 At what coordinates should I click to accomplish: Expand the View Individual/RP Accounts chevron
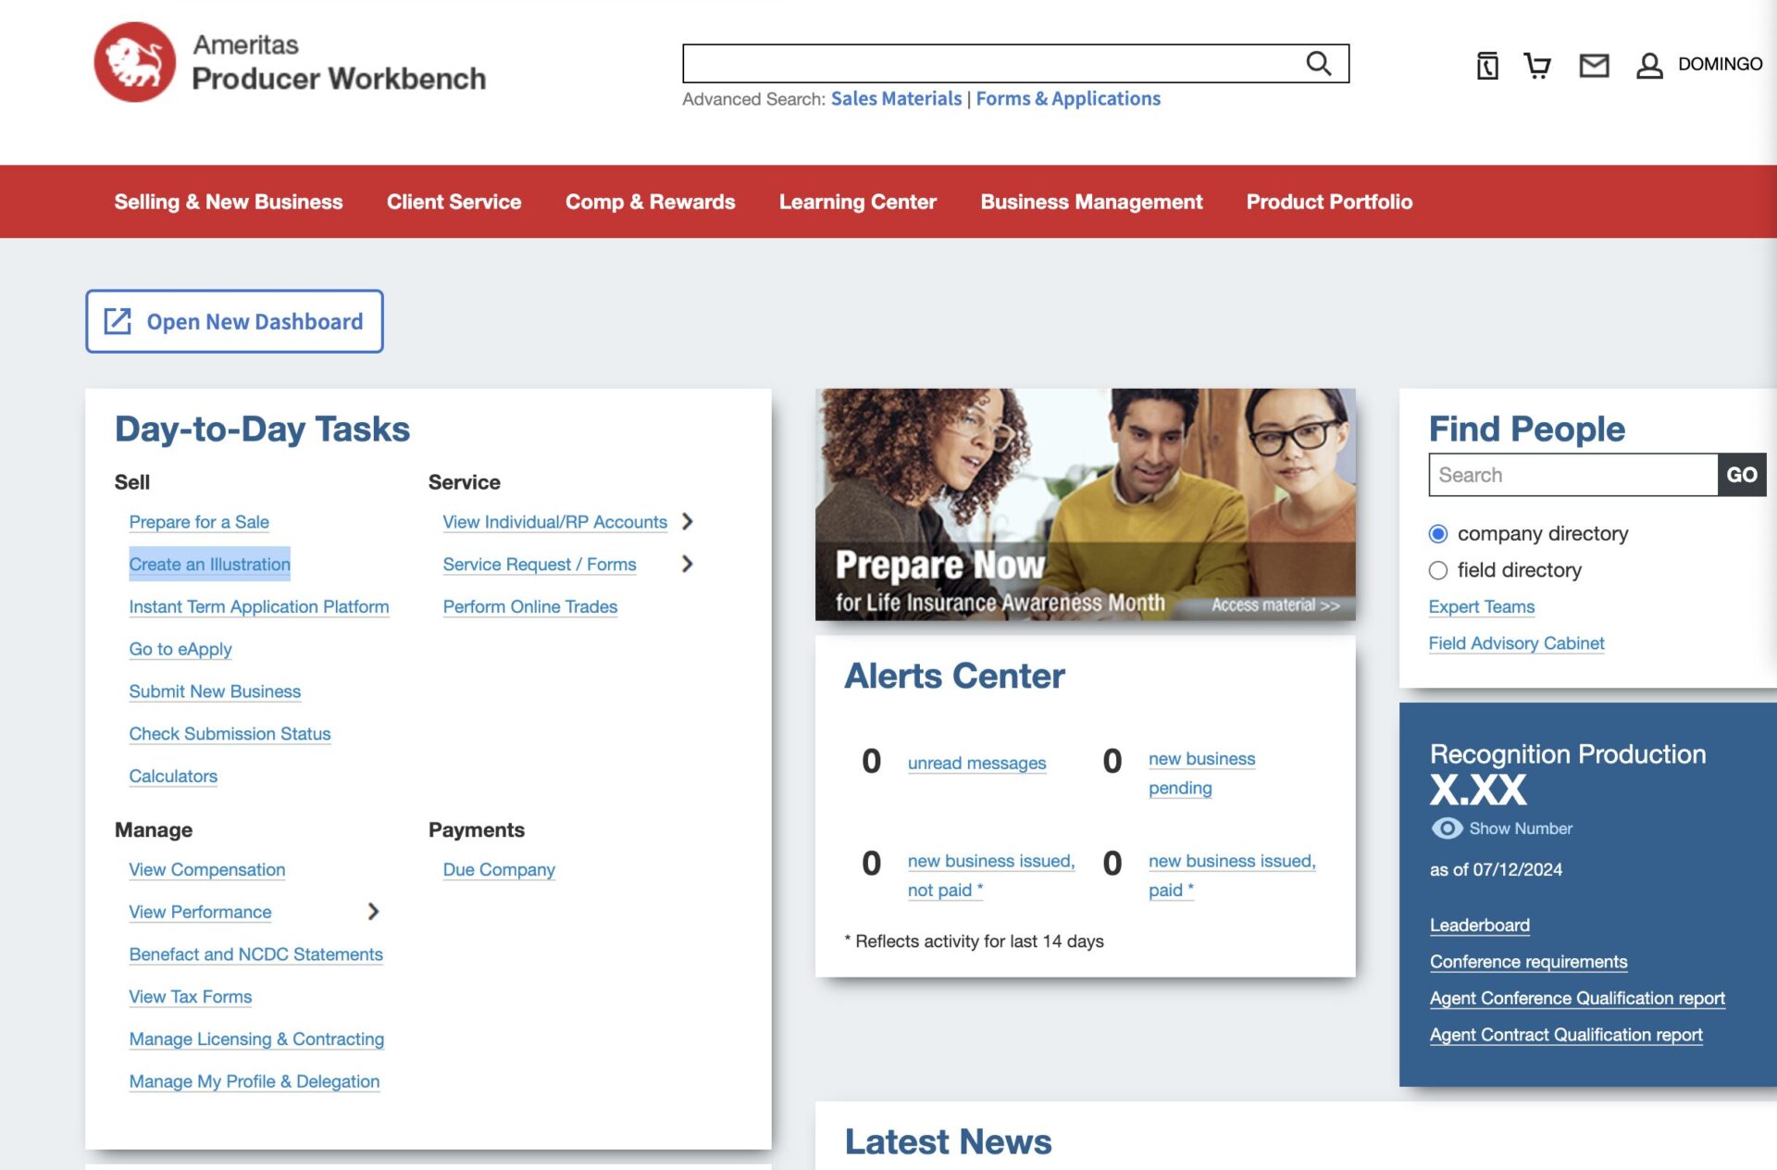point(687,521)
